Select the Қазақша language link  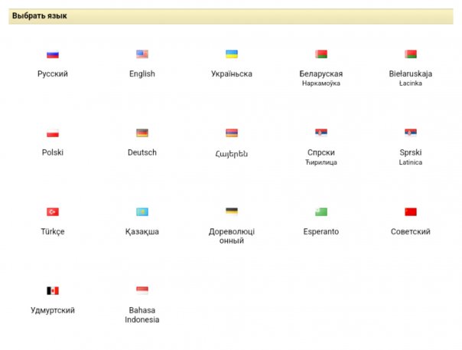point(142,231)
